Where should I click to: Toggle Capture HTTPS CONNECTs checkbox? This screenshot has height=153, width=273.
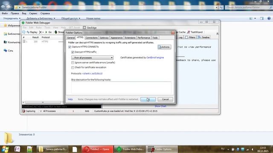click(70, 47)
